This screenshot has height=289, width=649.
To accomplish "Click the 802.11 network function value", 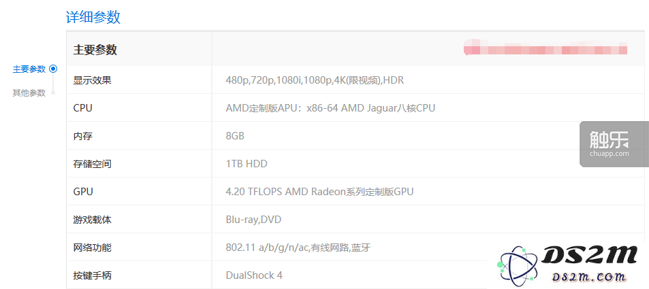I will click(x=298, y=248).
